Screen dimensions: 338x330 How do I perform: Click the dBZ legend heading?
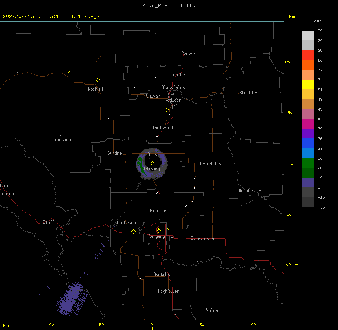click(318, 21)
